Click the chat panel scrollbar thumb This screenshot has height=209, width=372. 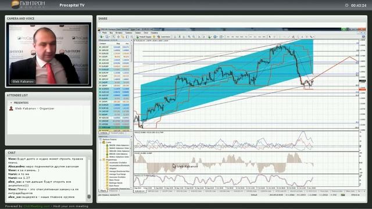[89, 196]
